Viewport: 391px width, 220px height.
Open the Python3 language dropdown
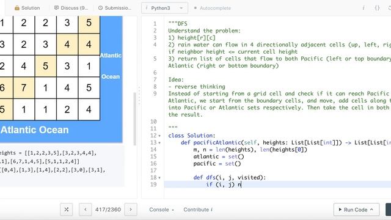tap(164, 8)
